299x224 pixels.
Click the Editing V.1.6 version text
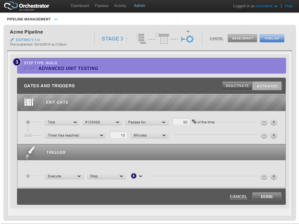click(x=28, y=40)
